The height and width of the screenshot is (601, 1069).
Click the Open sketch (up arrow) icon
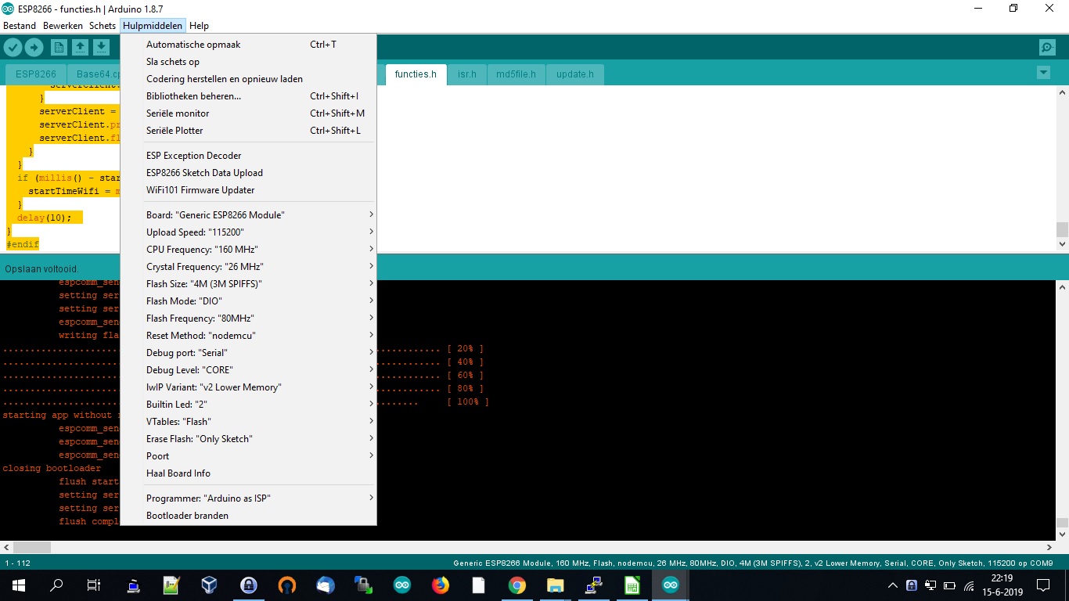80,48
